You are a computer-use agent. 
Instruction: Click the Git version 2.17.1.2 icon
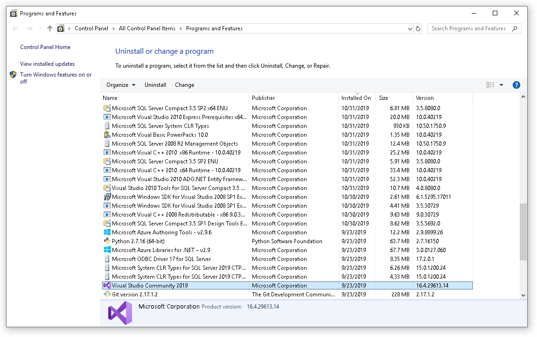coord(107,295)
